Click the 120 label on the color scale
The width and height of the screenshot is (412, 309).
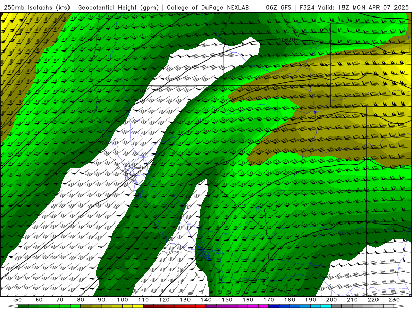[x=164, y=300]
